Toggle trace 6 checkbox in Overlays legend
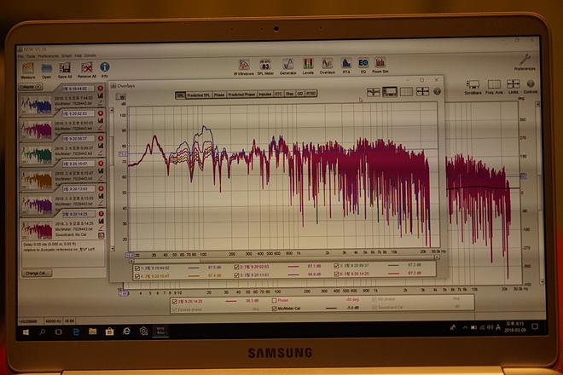563x375 pixels. click(336, 274)
